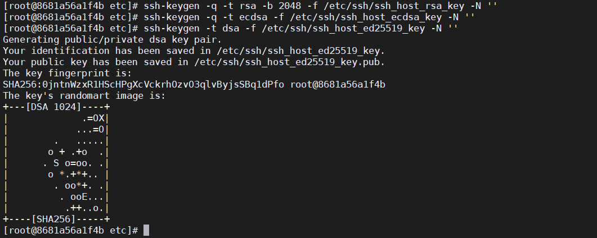
Task: Click the word dsa in the third command
Action: click(x=231, y=29)
